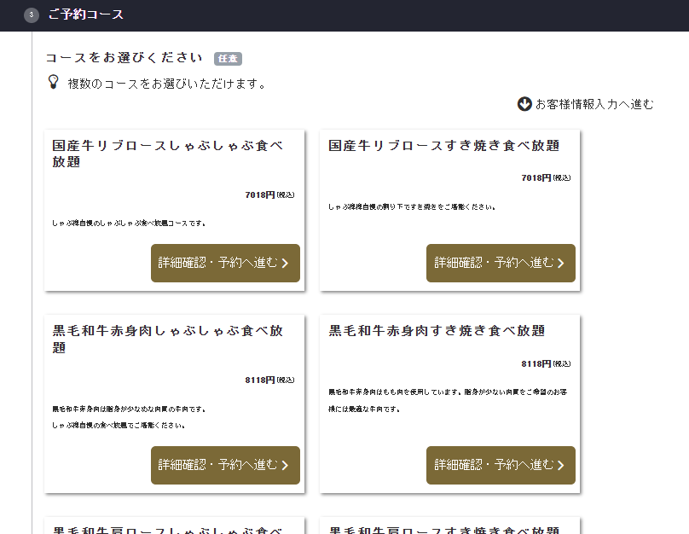Viewport: 689px width, 534px height.
Task: Select the title 国産牛リブロースすき焼き食べ放題
Action: point(443,146)
